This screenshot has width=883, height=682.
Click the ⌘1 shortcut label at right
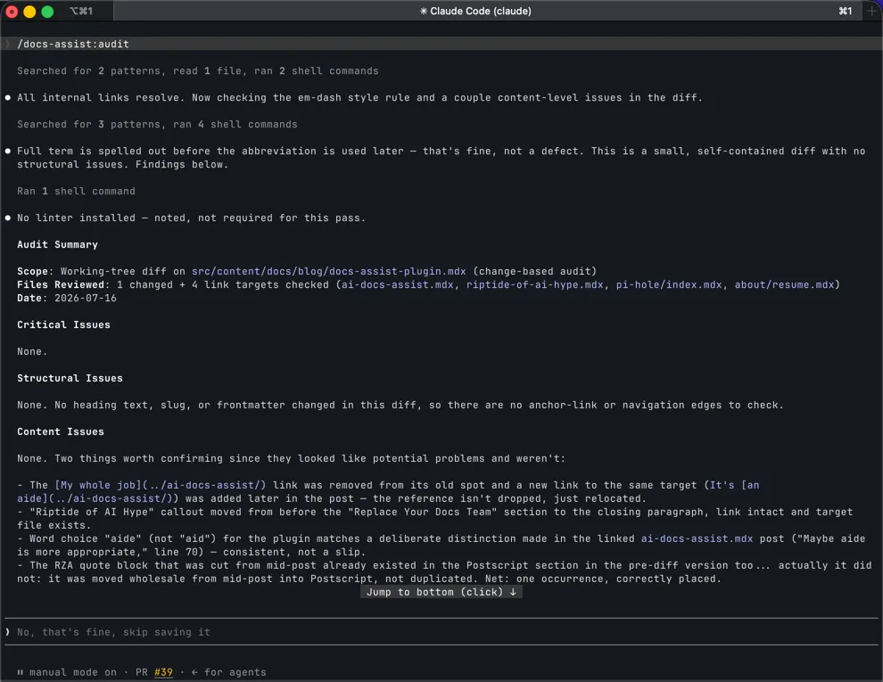click(846, 11)
